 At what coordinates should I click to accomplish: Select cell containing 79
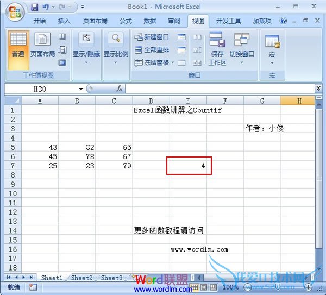click(x=114, y=166)
